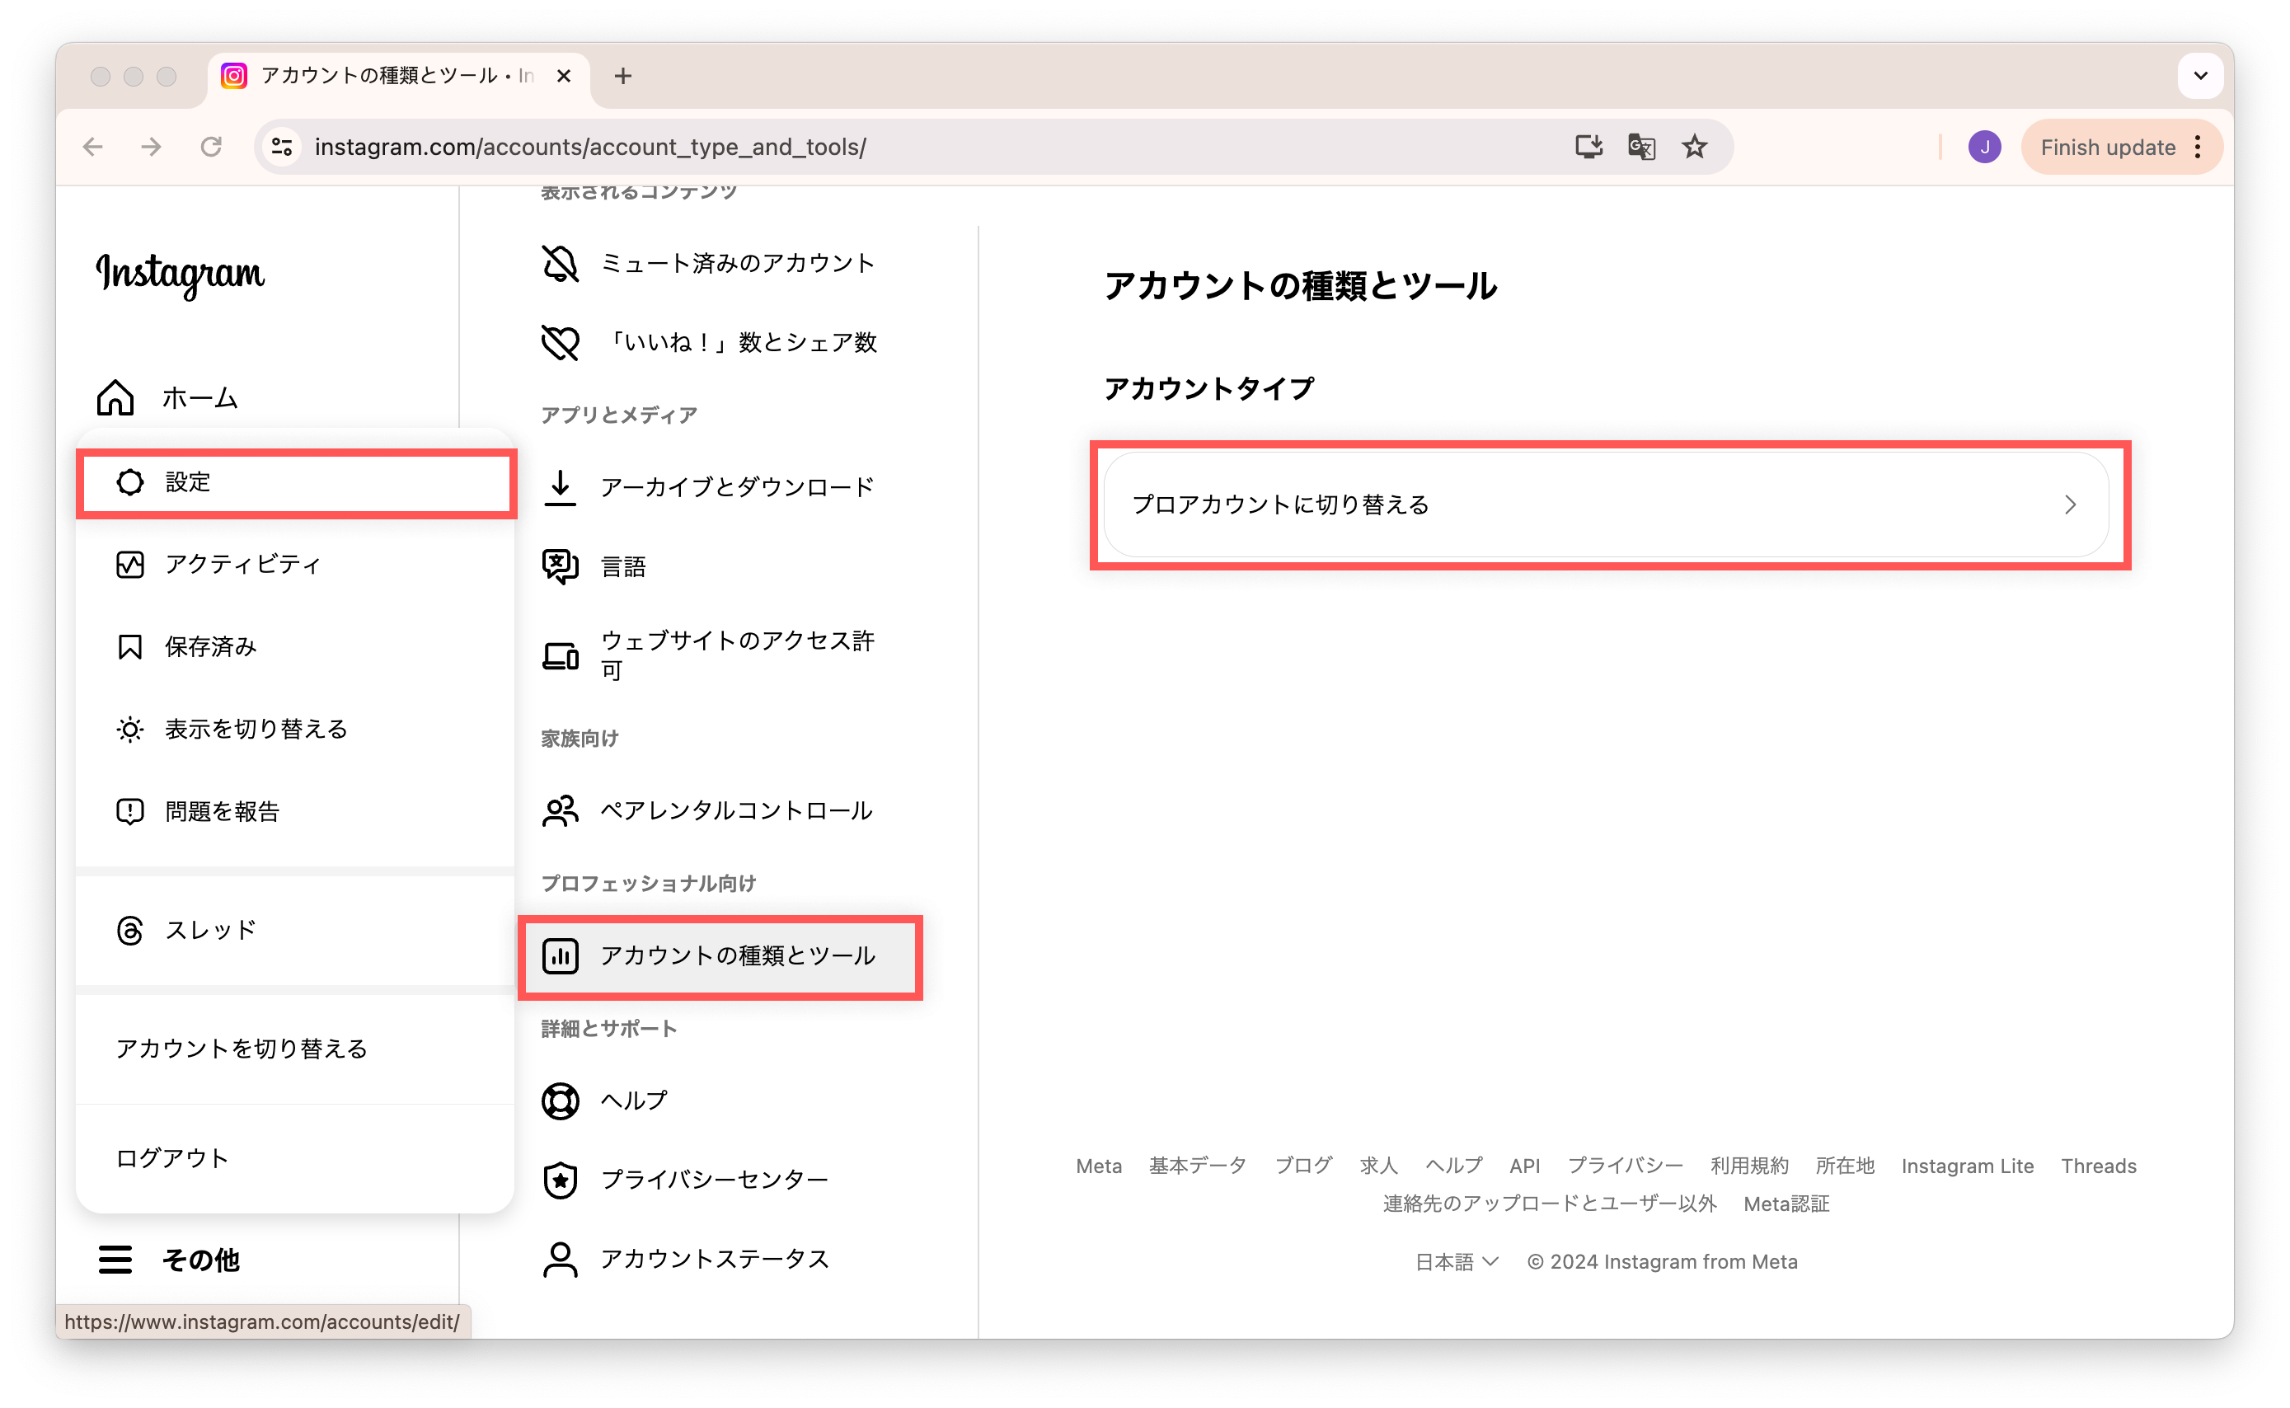
Task: Click the people icon for ペアレンタルコントロール
Action: (x=561, y=811)
